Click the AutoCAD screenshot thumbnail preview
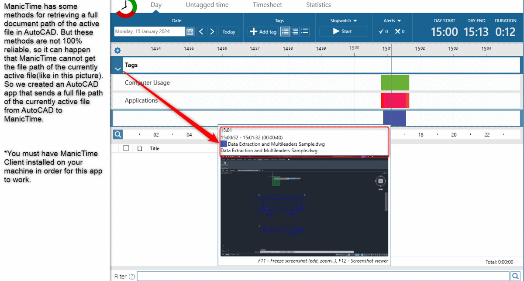 coord(304,206)
